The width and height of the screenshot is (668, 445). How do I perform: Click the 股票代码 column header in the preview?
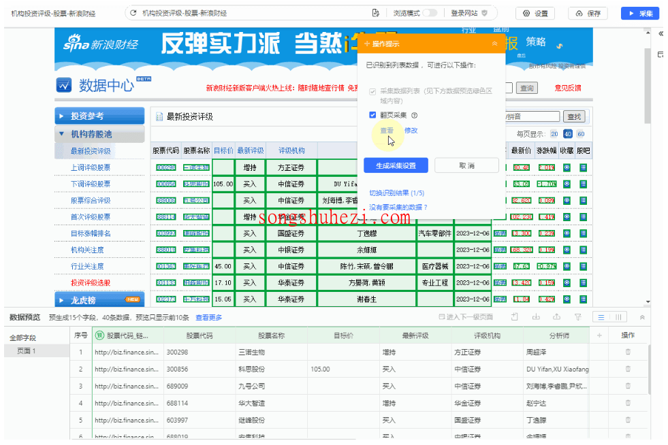click(x=200, y=335)
